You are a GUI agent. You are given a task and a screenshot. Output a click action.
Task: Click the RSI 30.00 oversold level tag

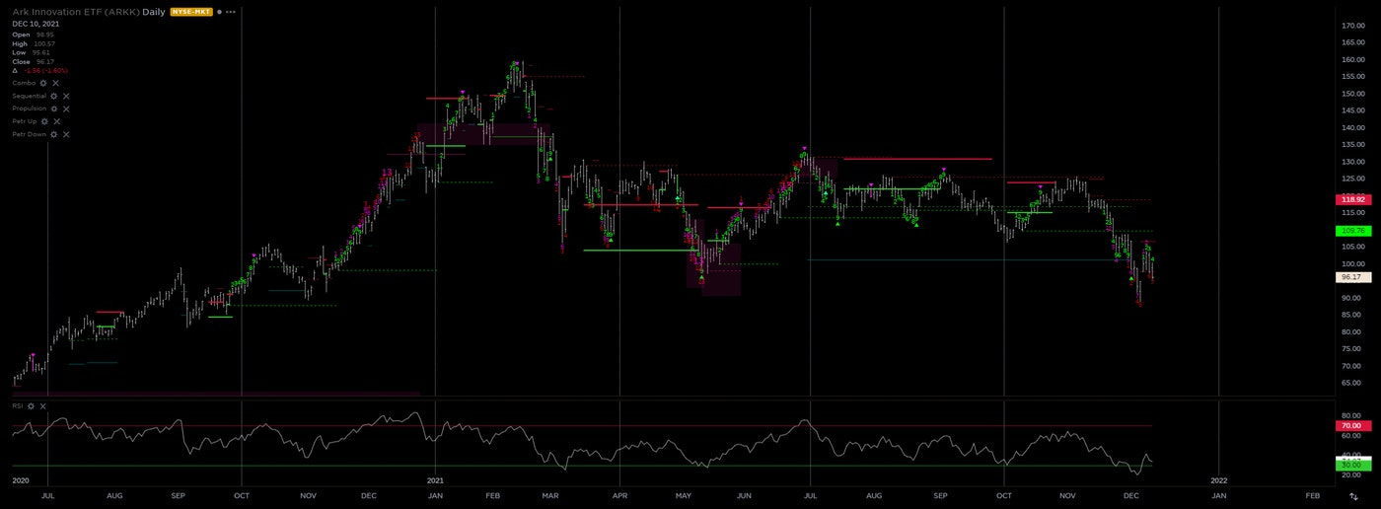[x=1351, y=465]
